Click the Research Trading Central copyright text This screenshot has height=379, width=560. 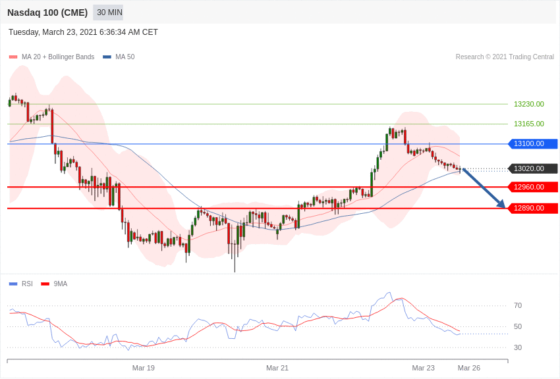505,57
